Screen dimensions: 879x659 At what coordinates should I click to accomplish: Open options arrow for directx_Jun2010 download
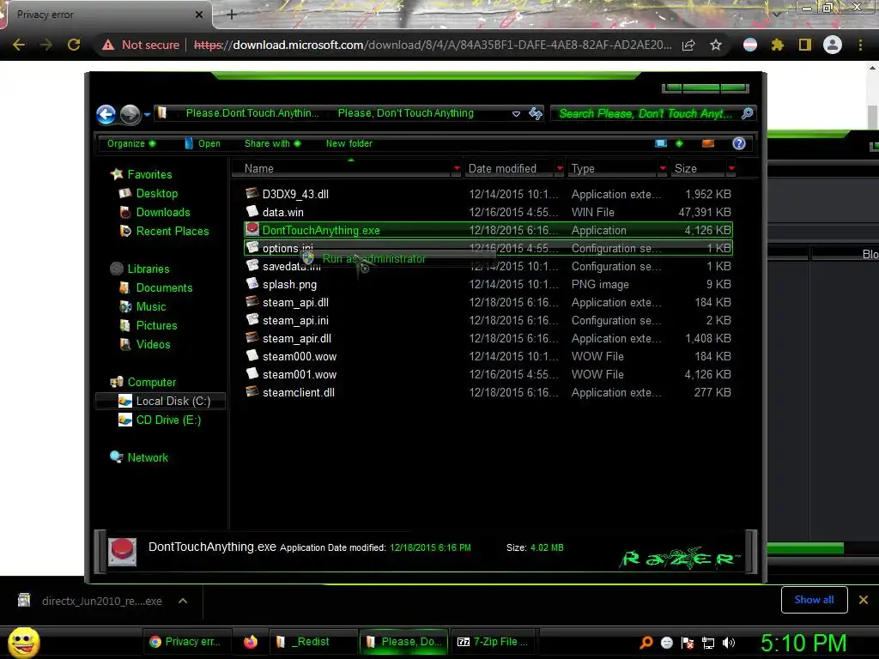183,601
